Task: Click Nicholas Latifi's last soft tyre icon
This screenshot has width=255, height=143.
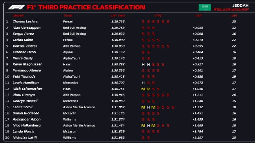Action: click(148, 138)
